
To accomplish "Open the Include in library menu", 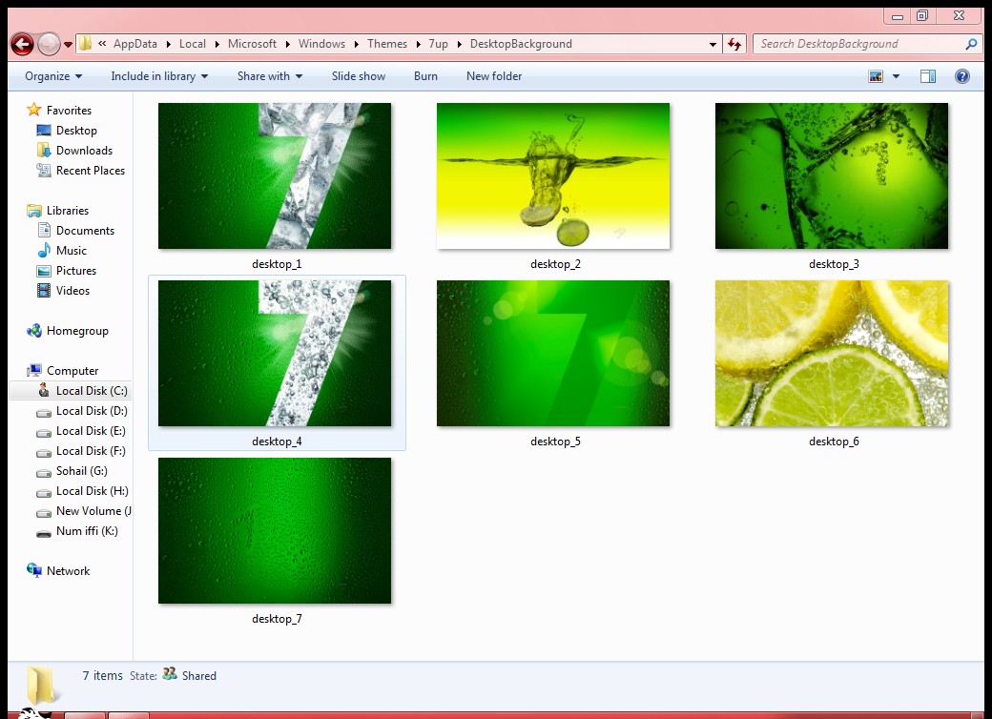I will 159,76.
